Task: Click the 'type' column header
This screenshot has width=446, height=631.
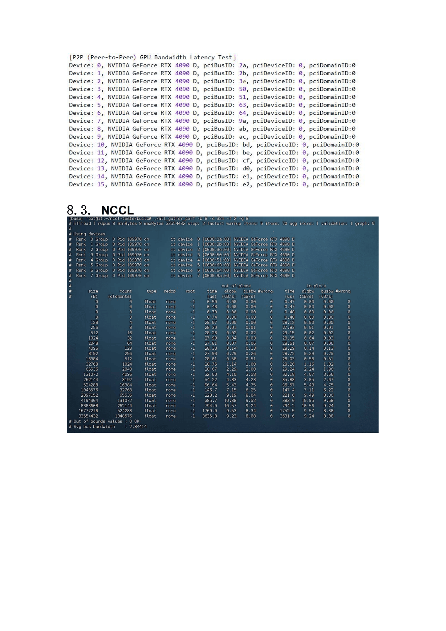Action: (151, 291)
